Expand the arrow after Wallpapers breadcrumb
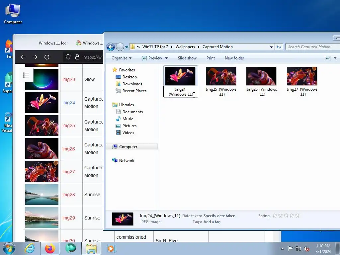The height and width of the screenshot is (255, 340). click(199, 47)
